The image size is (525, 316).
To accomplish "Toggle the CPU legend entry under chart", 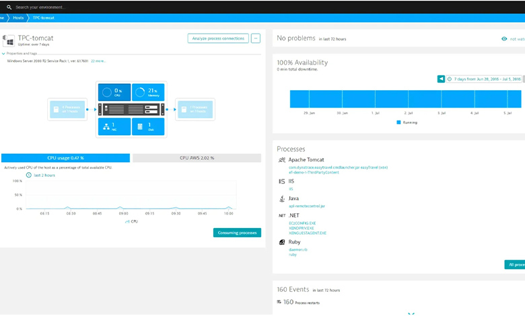I will pyautogui.click(x=131, y=221).
